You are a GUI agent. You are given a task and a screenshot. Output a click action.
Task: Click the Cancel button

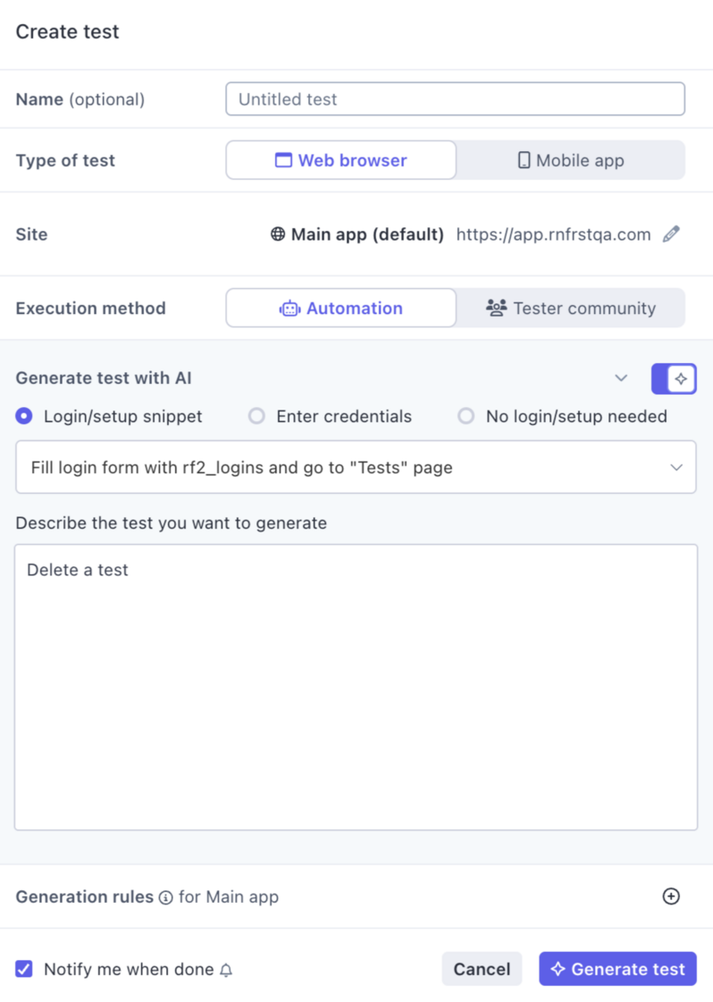[x=482, y=969]
